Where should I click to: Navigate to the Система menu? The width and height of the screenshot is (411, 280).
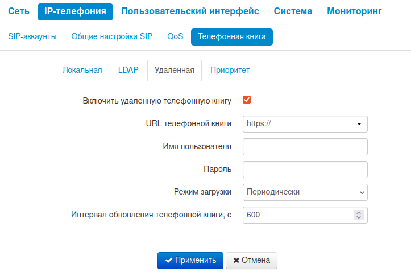pos(293,11)
